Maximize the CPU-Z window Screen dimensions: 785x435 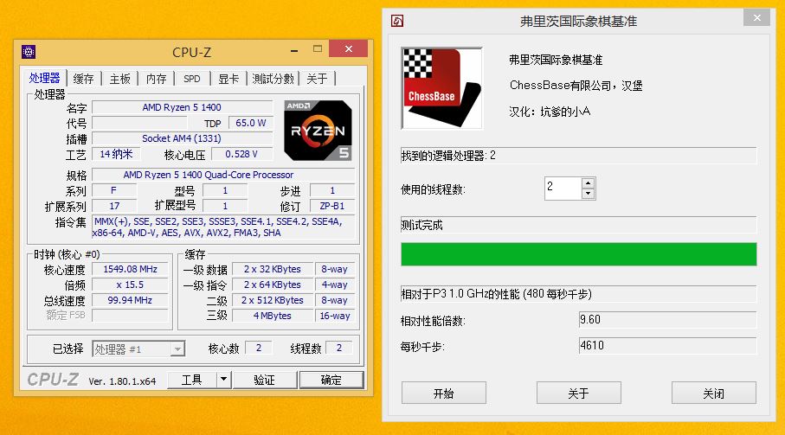[x=318, y=49]
